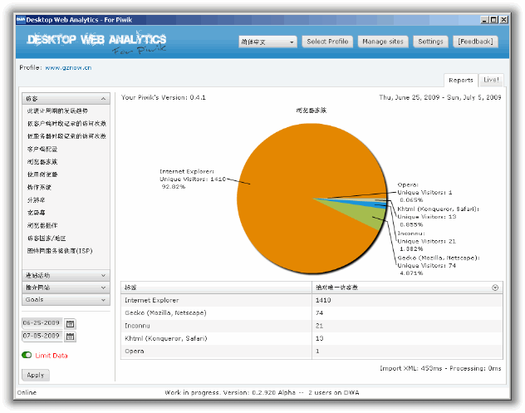Open the 访客国家/地区 country report item
The width and height of the screenshot is (525, 413).
47,238
